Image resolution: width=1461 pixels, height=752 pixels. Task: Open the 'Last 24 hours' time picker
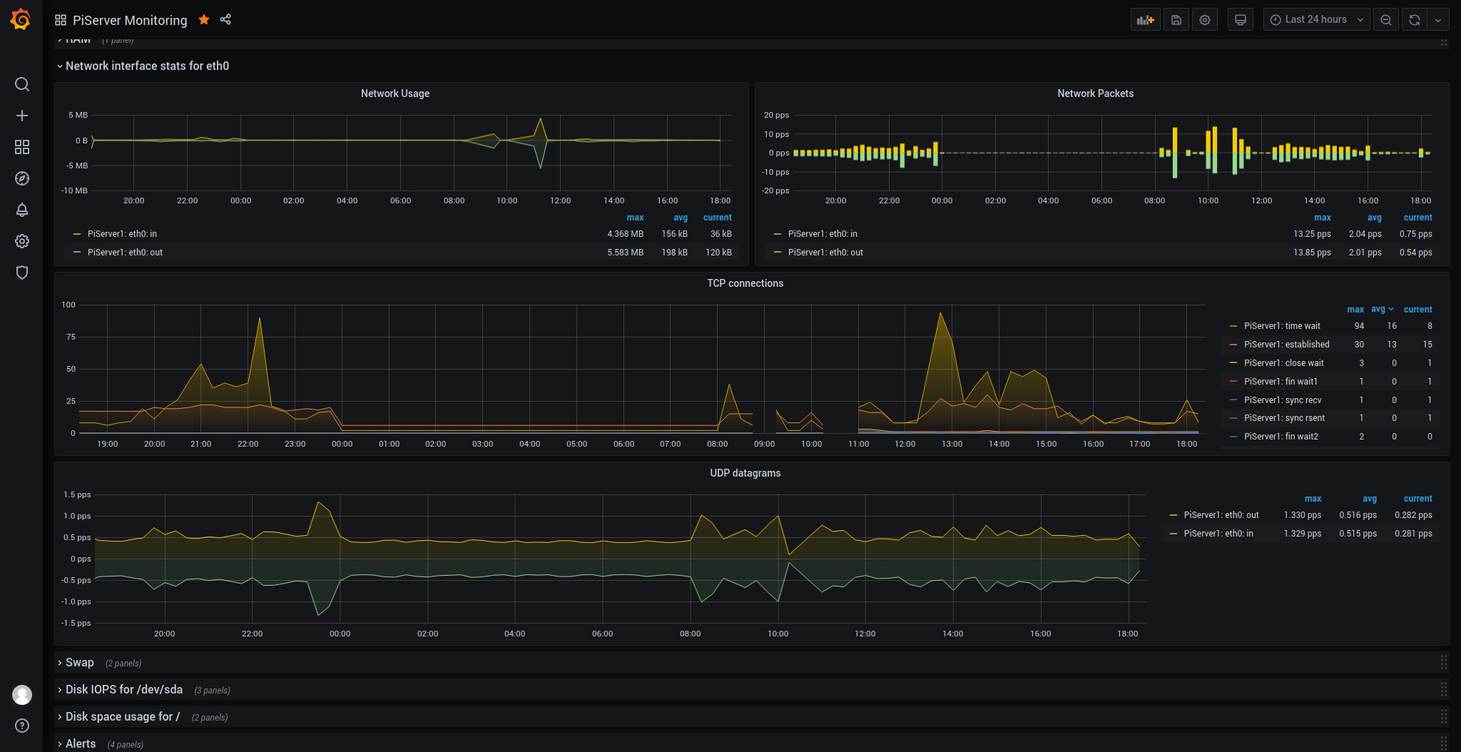tap(1317, 20)
